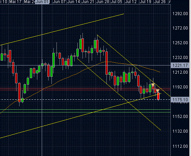Select the last bright red candle

tap(158, 96)
